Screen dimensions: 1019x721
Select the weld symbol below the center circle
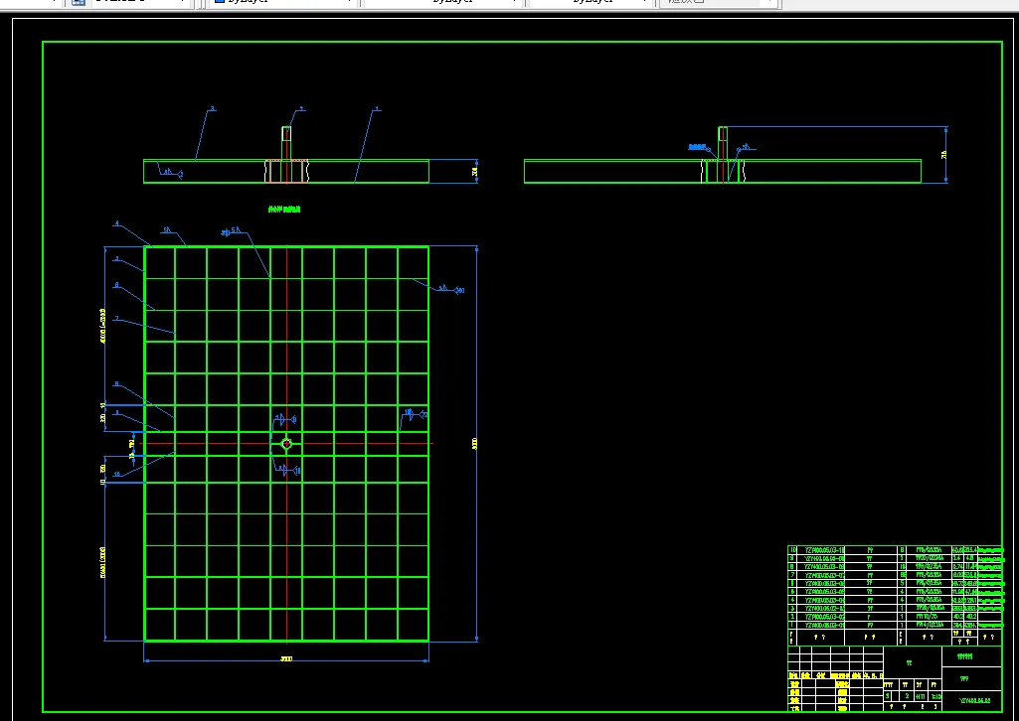coord(289,469)
